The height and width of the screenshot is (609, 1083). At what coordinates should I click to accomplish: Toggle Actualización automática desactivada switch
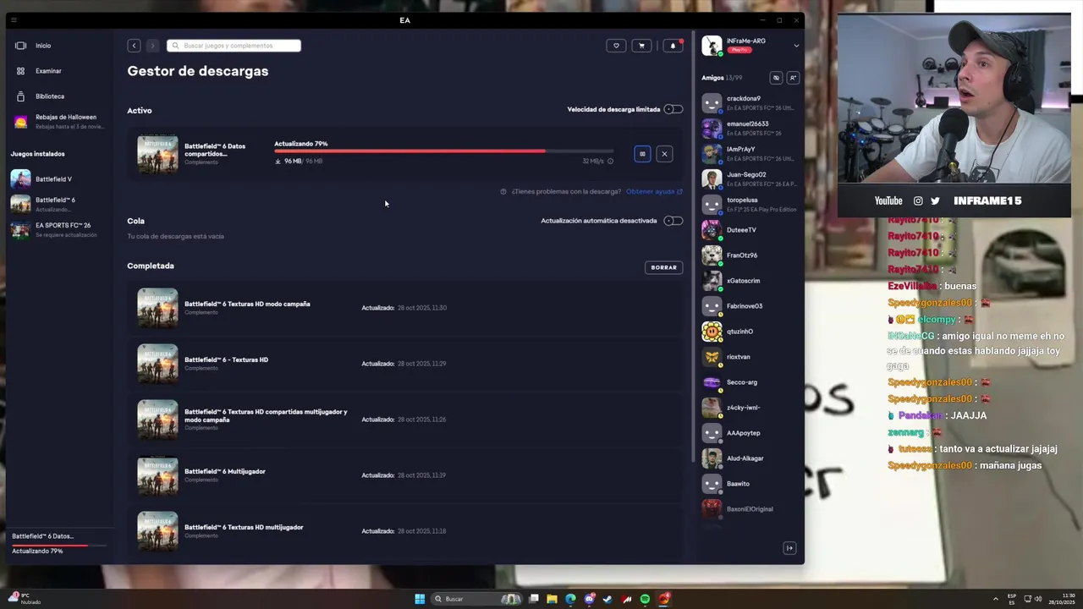pos(673,221)
